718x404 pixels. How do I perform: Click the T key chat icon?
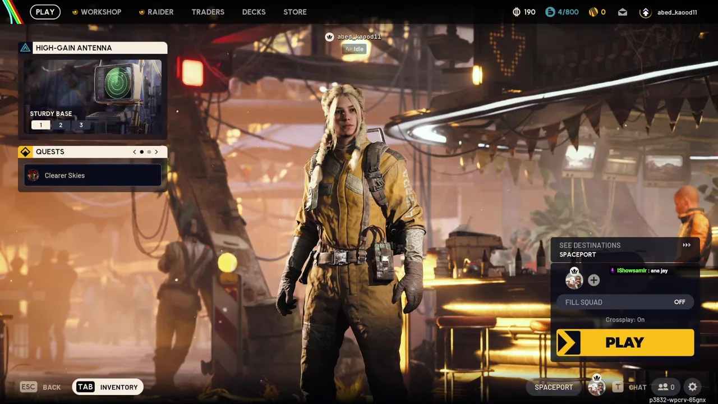618,387
